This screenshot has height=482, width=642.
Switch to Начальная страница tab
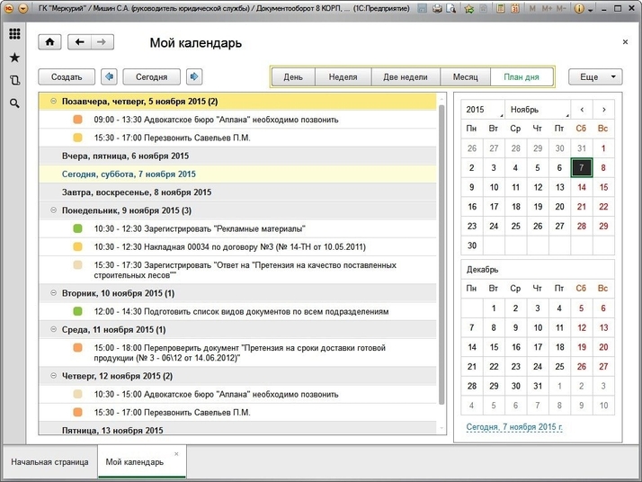coord(49,462)
